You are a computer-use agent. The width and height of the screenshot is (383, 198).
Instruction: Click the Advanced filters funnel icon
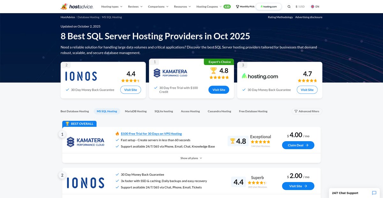(296, 111)
